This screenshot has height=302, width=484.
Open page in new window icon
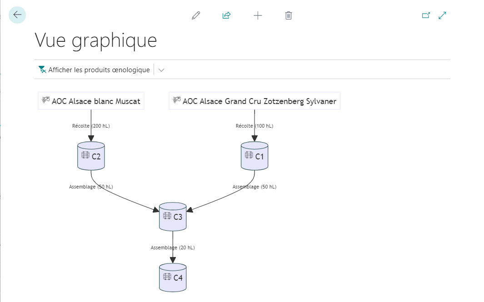click(x=426, y=15)
